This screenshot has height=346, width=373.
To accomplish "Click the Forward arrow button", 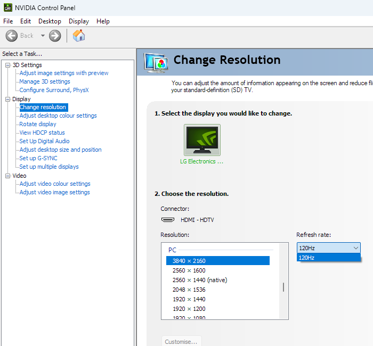I will [x=55, y=36].
